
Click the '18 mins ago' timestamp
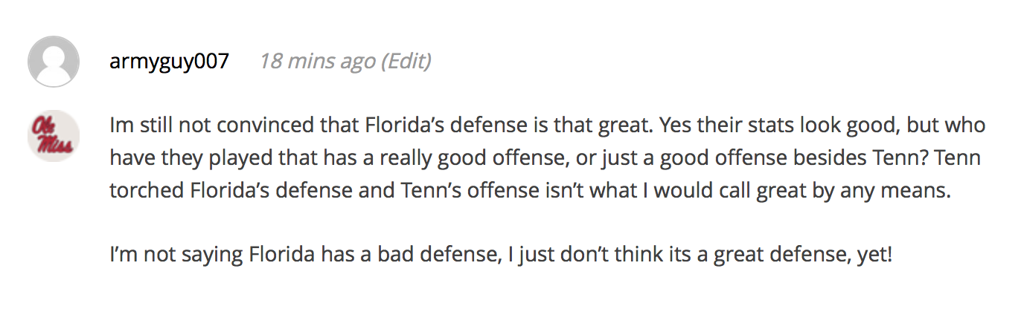(317, 61)
